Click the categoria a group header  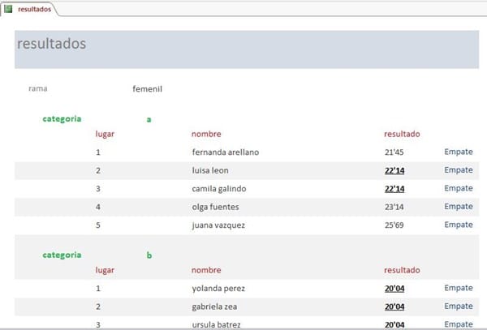click(62, 118)
